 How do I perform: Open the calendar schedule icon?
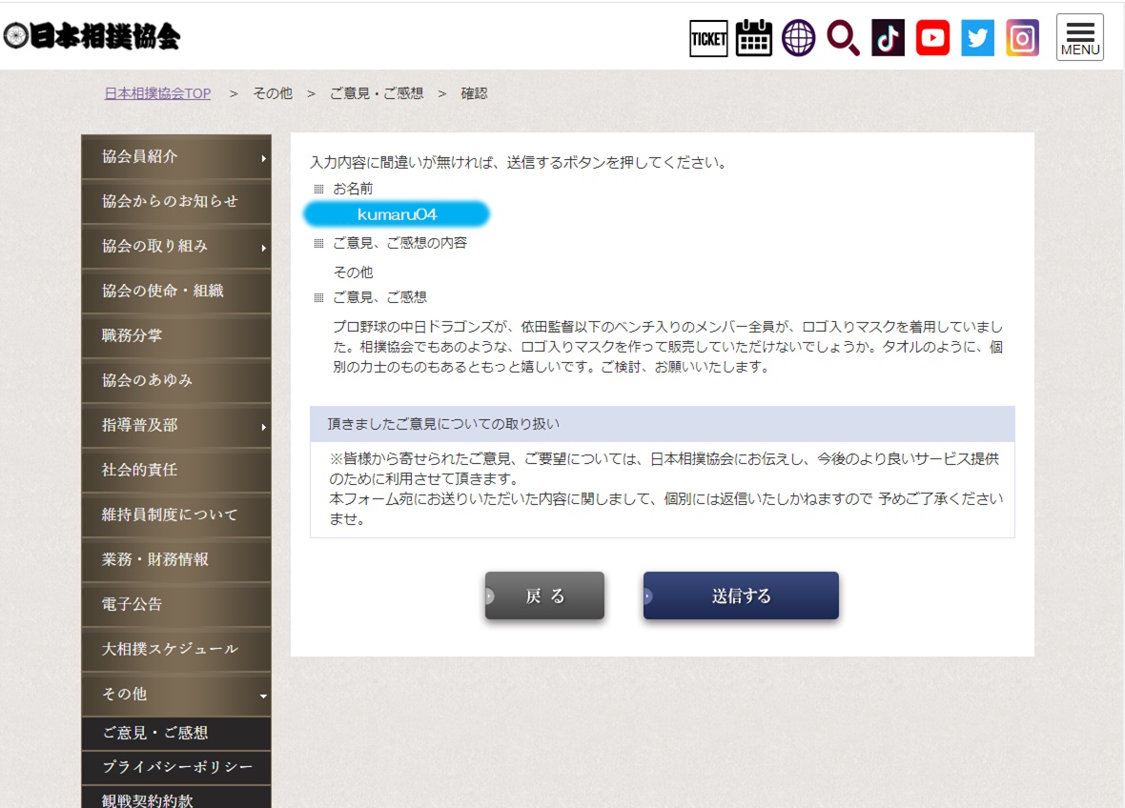coord(754,38)
